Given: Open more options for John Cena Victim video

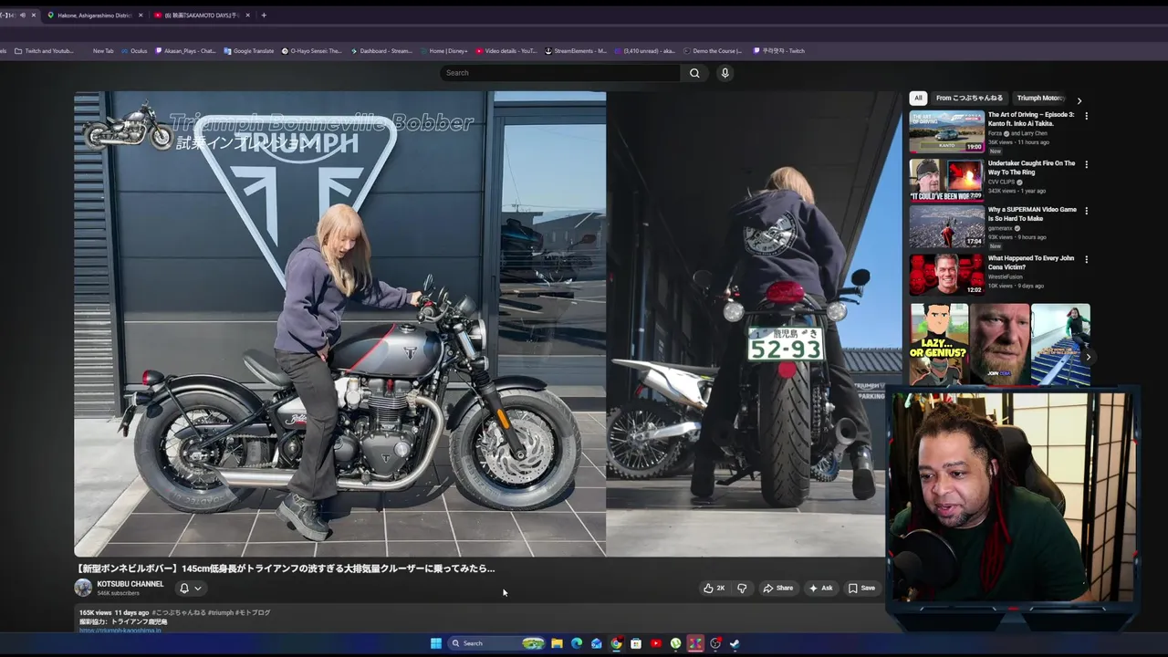Looking at the screenshot, I should [1086, 259].
